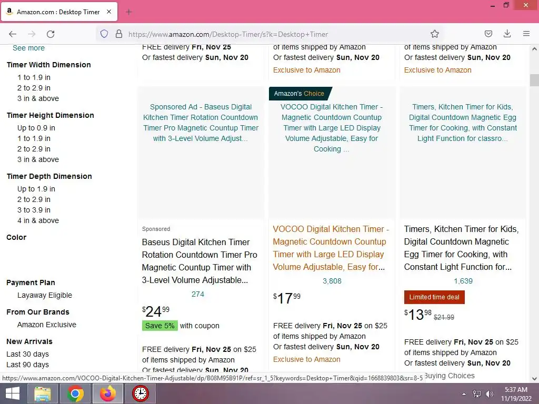Filter timer width 2 to 2.9 in
Viewport: 539px width, 404px height.
[34, 88]
